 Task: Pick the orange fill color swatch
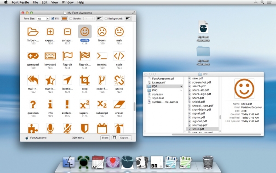tap(64, 18)
